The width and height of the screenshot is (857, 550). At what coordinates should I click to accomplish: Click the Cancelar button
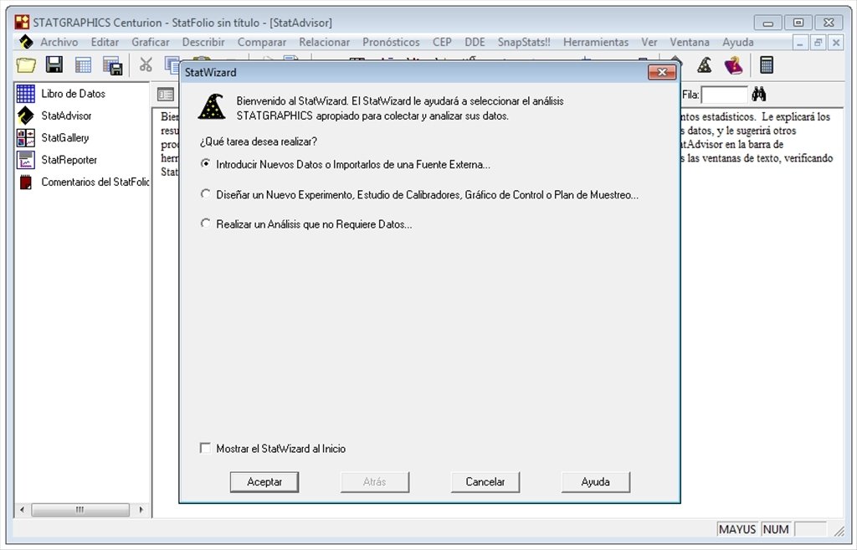(485, 481)
